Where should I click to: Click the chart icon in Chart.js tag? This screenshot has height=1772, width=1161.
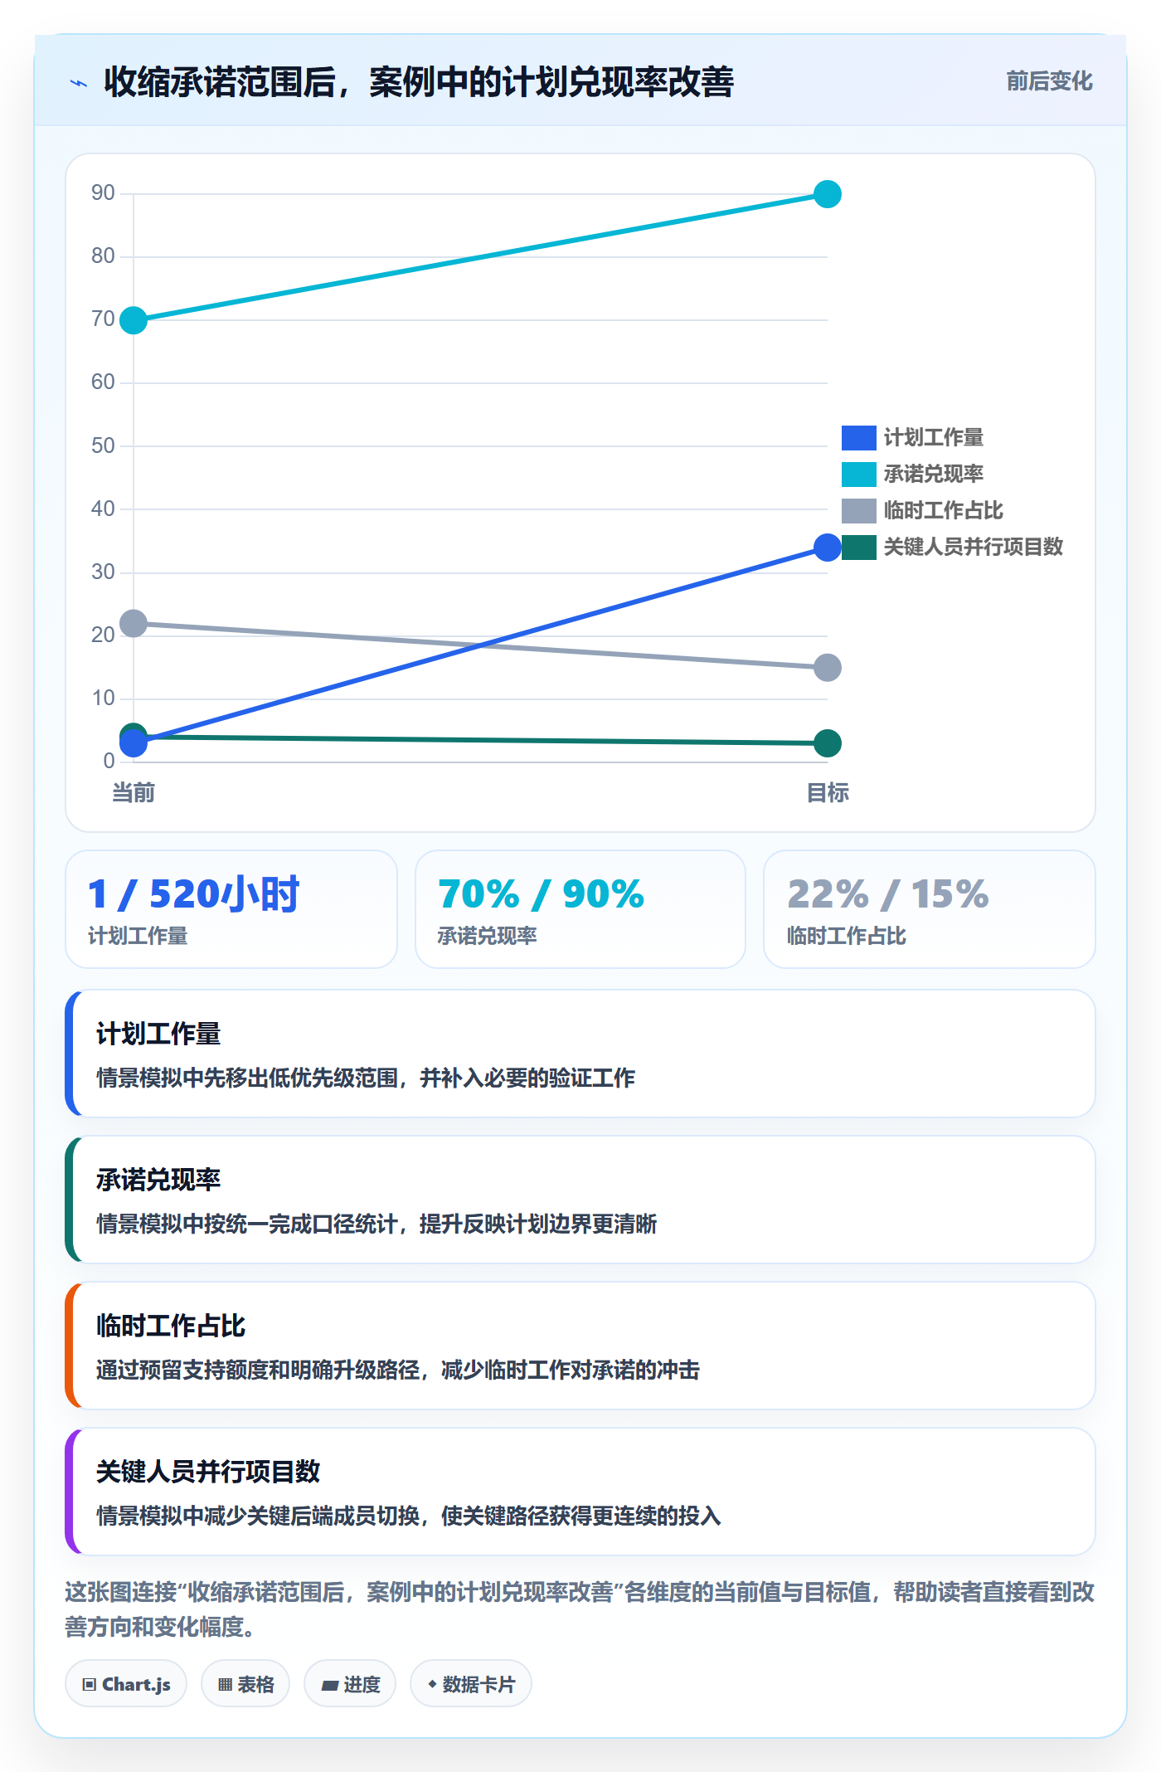(90, 1685)
